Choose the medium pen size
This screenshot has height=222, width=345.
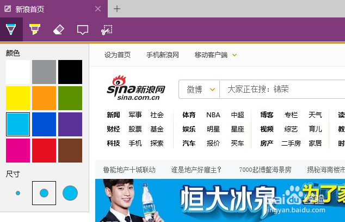pos(44,193)
